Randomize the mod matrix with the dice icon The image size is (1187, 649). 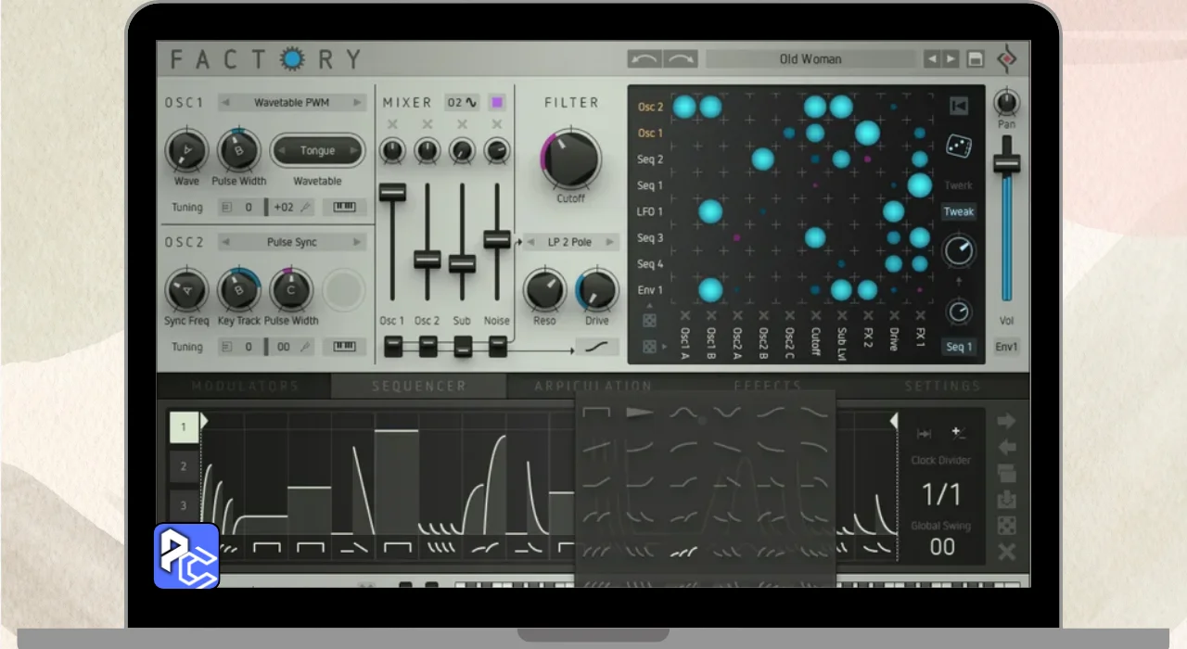[x=958, y=146]
